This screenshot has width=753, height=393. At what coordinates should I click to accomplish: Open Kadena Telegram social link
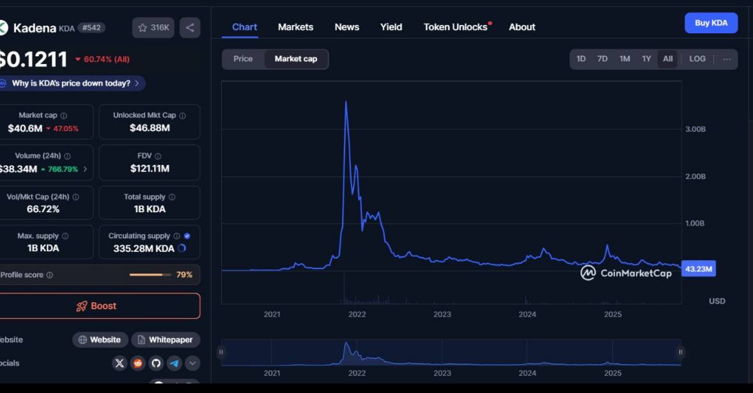click(x=175, y=363)
